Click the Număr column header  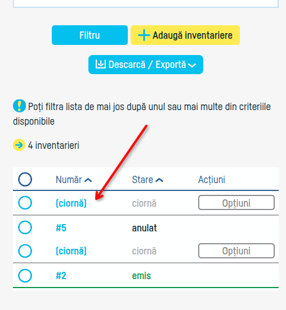(69, 180)
